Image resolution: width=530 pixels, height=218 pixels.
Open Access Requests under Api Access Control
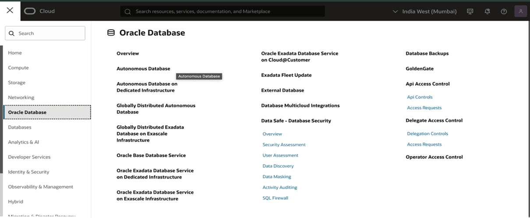(424, 108)
